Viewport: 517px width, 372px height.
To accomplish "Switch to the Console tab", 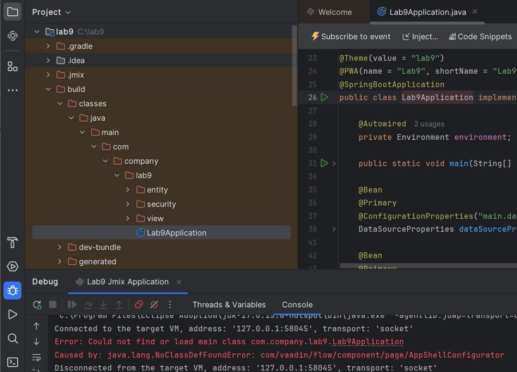I will 297,304.
